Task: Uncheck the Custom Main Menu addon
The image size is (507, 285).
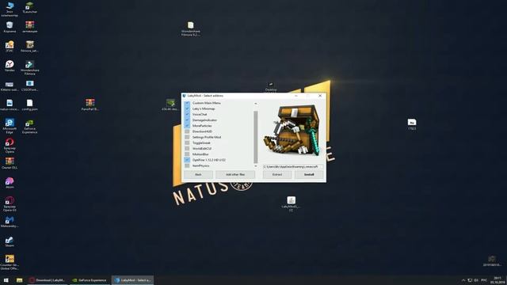Action: click(x=187, y=103)
